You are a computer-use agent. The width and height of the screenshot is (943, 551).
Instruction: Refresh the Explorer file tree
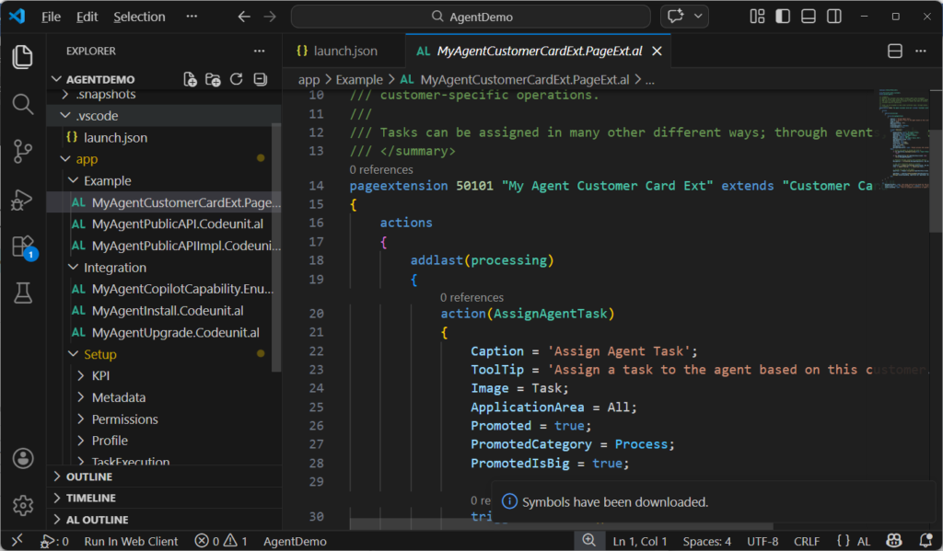point(237,79)
